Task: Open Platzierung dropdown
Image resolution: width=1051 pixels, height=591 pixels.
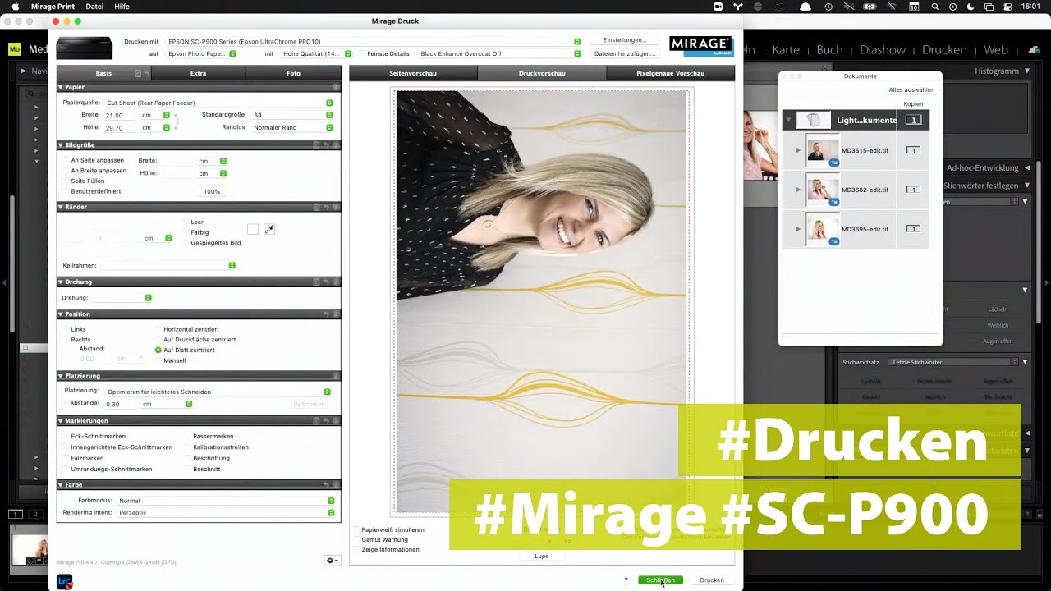Action: point(218,392)
